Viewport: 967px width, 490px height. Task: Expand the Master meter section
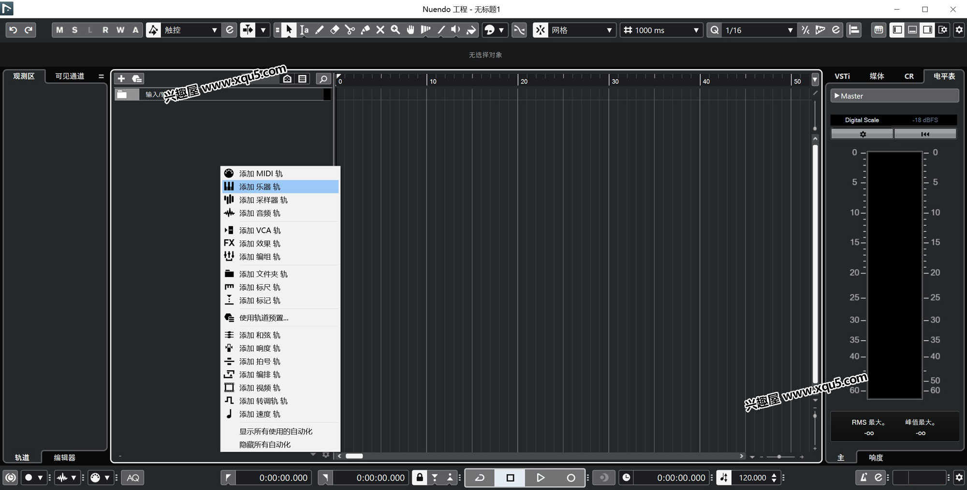(x=894, y=96)
